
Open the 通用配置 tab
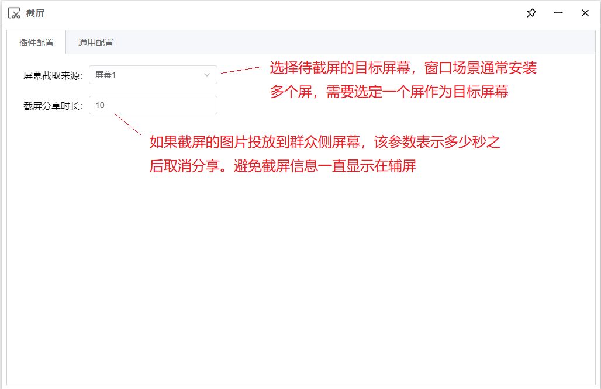[96, 43]
